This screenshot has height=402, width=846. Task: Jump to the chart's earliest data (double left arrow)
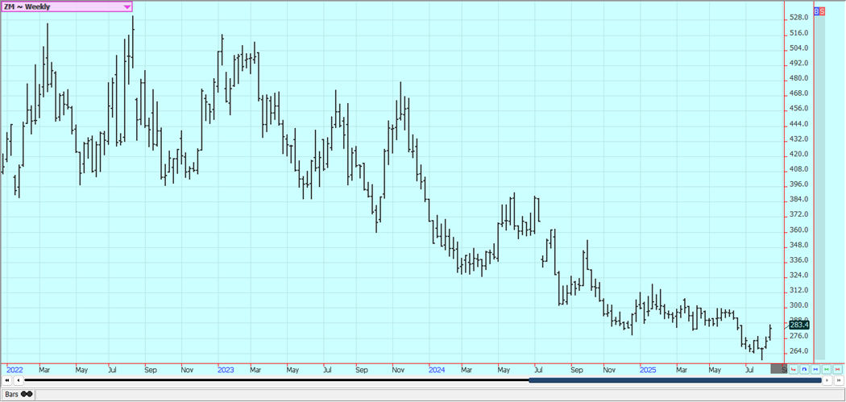click(x=7, y=380)
